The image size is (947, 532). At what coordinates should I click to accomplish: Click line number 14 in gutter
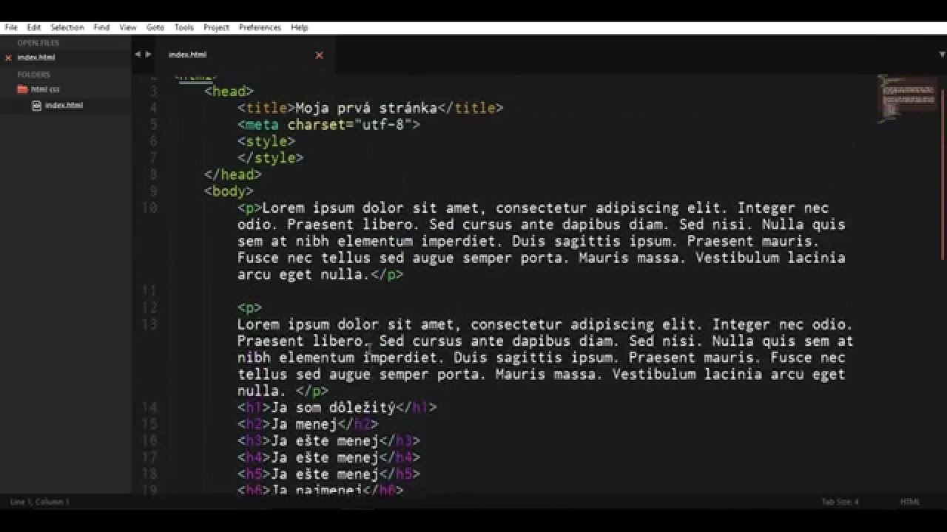click(x=149, y=407)
